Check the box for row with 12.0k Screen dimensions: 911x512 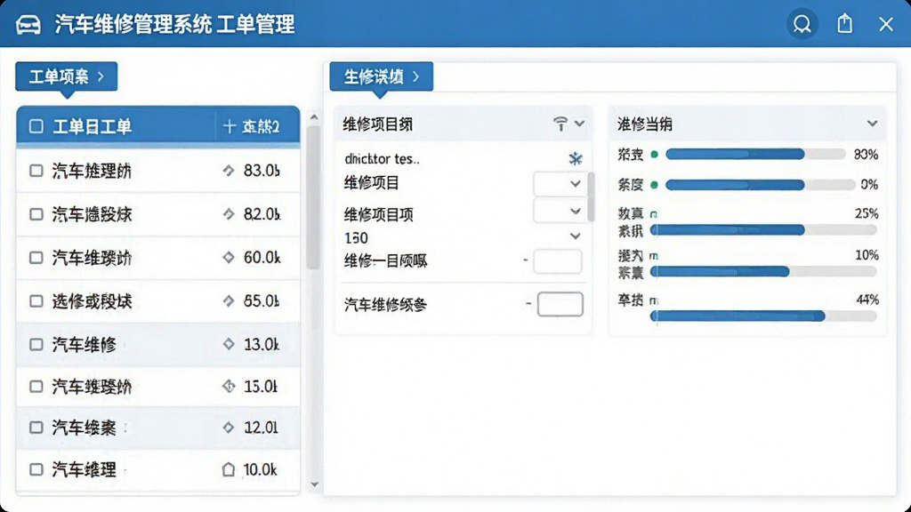tap(36, 428)
